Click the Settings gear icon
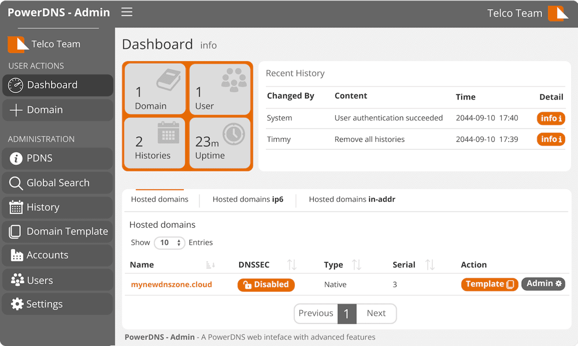The width and height of the screenshot is (578, 346). pos(17,304)
